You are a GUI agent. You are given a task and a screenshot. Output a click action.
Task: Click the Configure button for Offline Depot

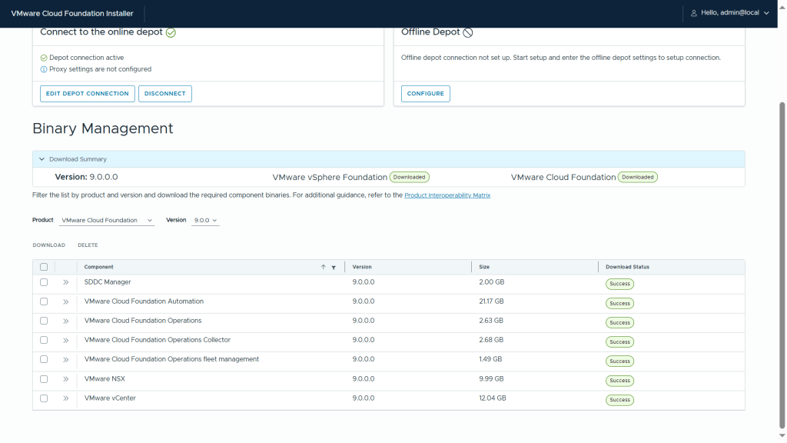point(425,94)
